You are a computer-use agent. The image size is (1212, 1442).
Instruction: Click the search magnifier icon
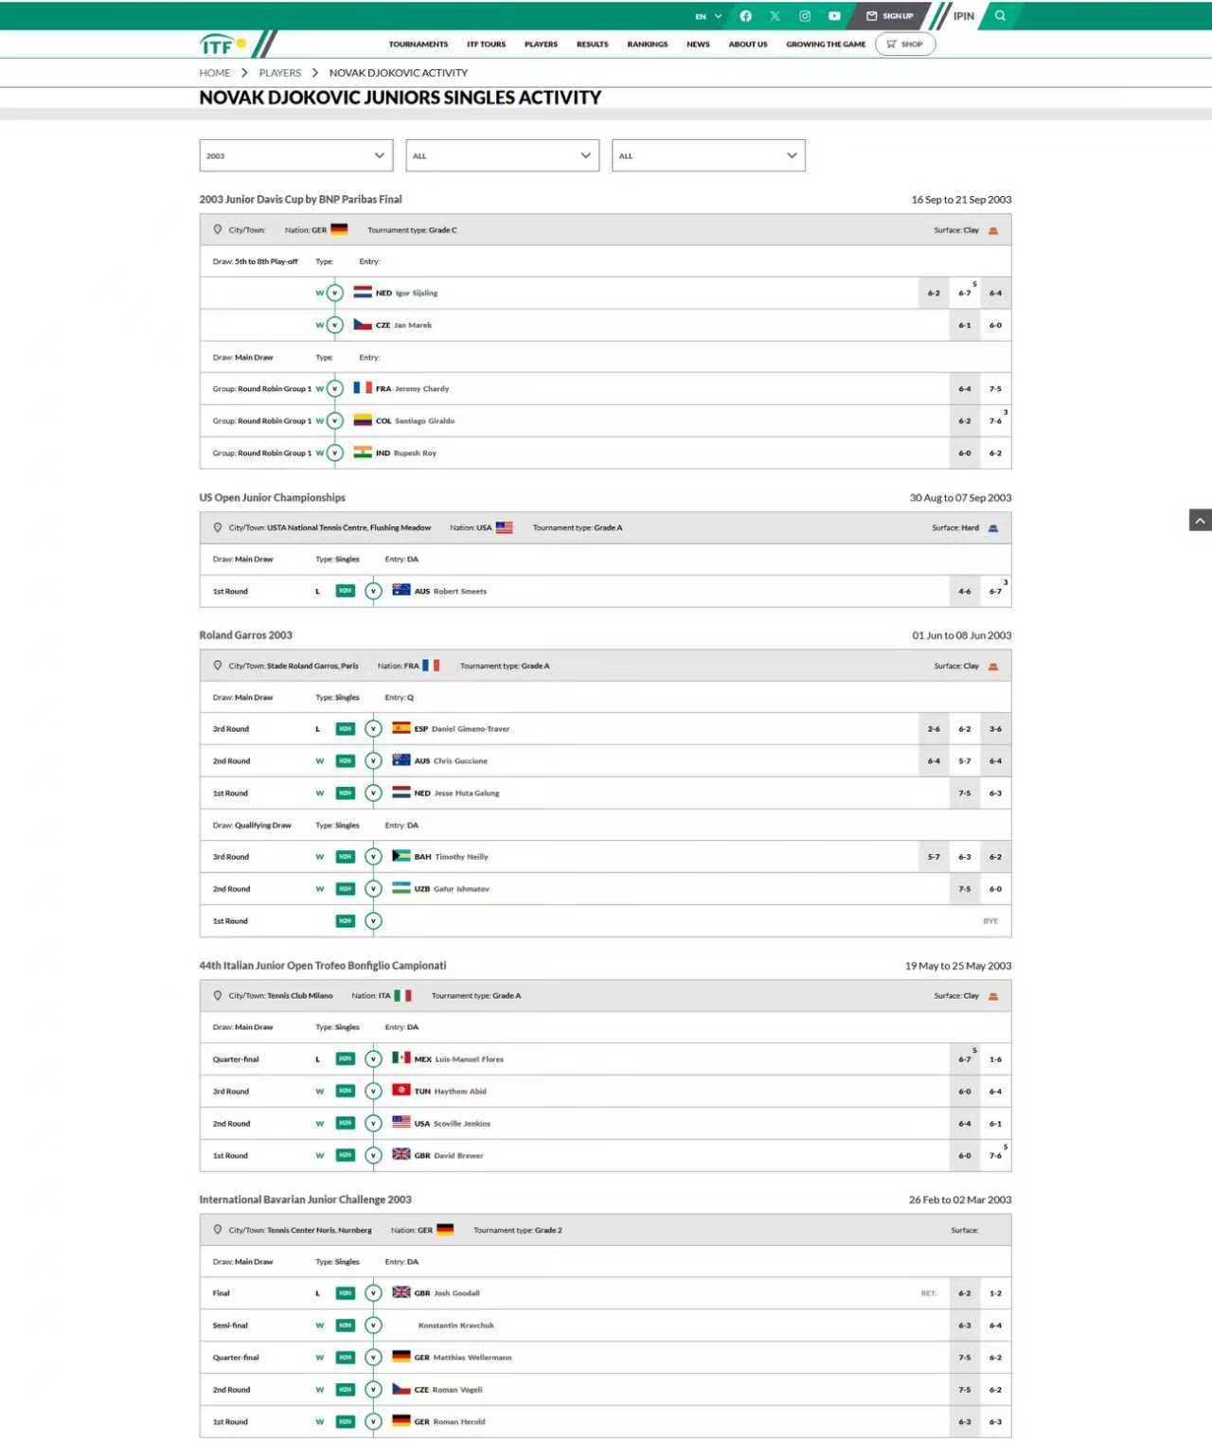pyautogui.click(x=999, y=16)
